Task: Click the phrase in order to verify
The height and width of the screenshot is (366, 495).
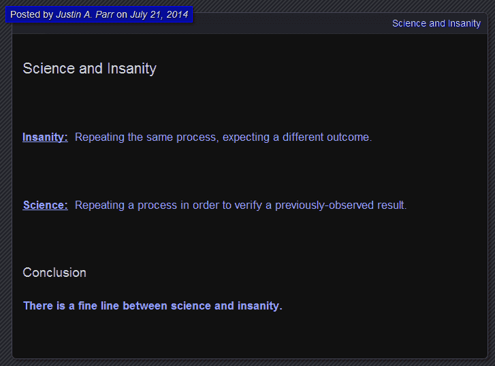Action: click(x=221, y=205)
